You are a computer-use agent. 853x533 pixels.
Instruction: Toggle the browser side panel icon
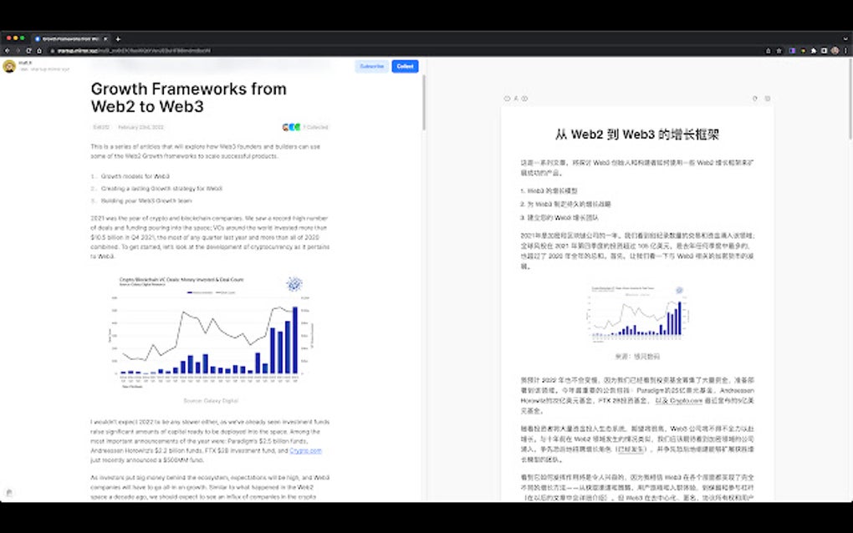pyautogui.click(x=825, y=50)
